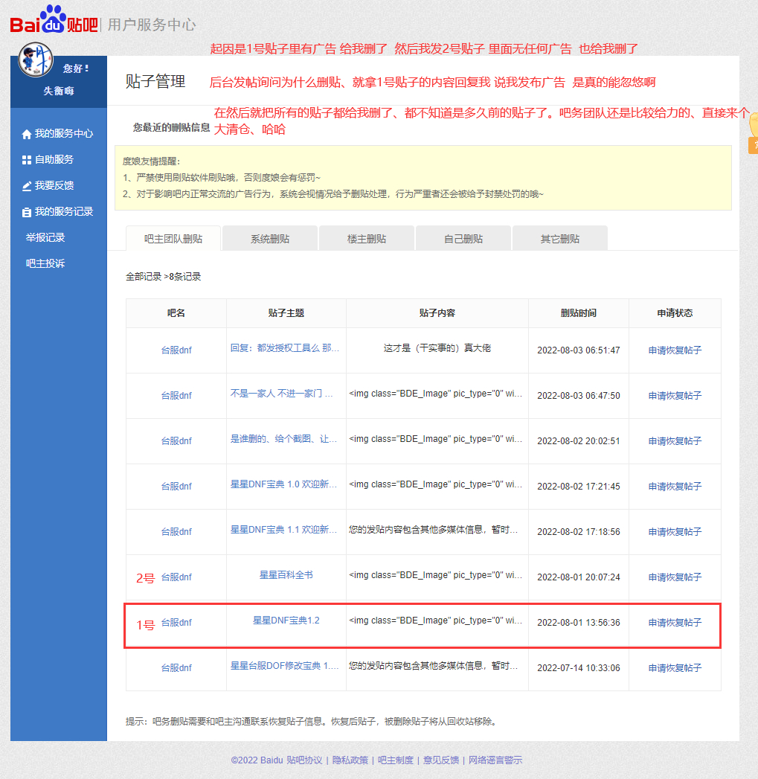Click the orange badge at right edge
The width and height of the screenshot is (758, 779).
tap(752, 134)
